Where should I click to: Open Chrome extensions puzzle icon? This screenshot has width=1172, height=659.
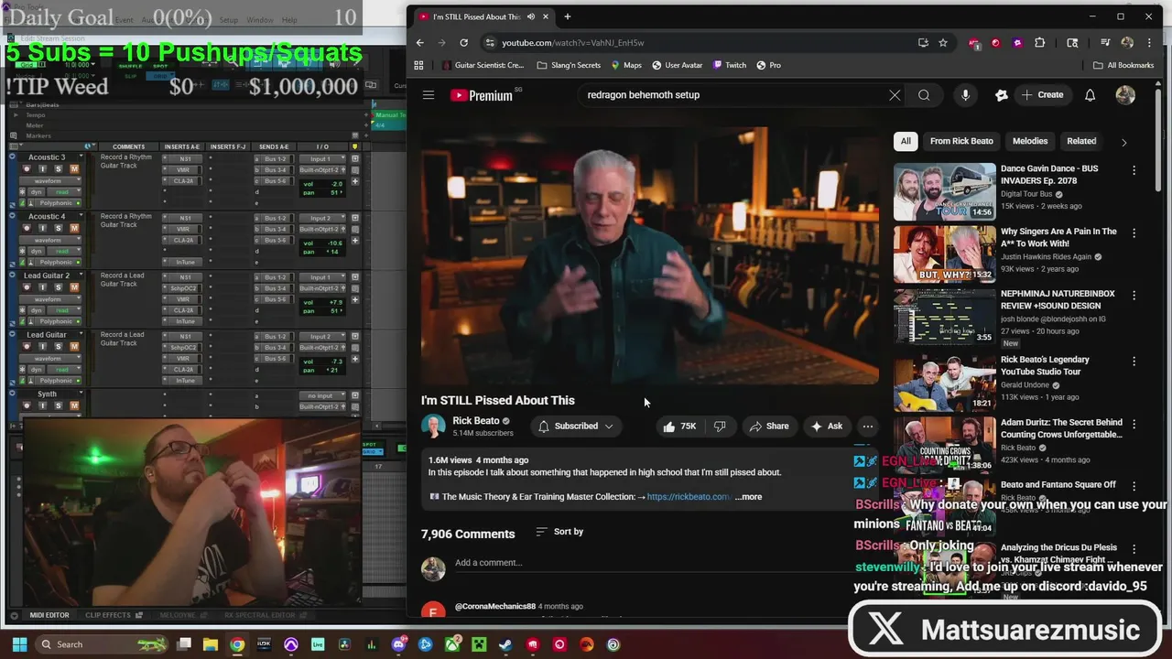pyautogui.click(x=1039, y=43)
